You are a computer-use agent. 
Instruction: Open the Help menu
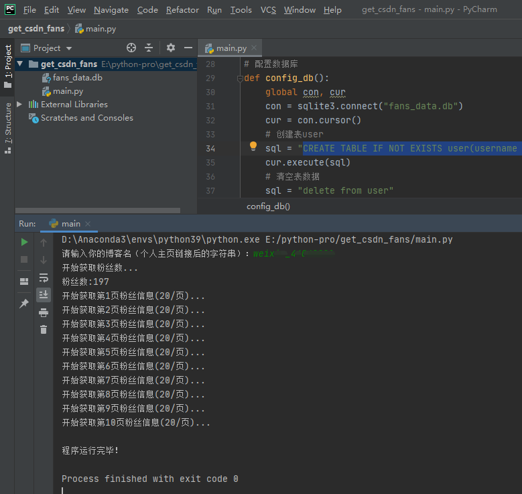click(332, 10)
